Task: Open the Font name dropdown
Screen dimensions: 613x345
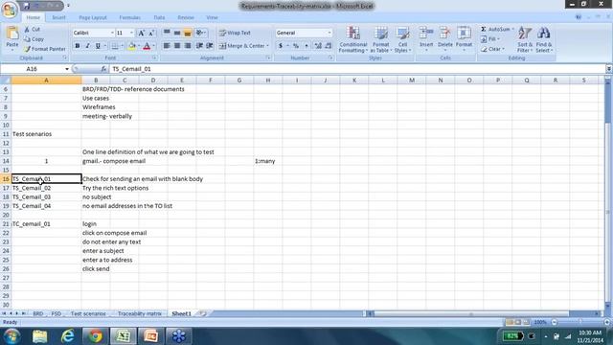Action: click(112, 34)
